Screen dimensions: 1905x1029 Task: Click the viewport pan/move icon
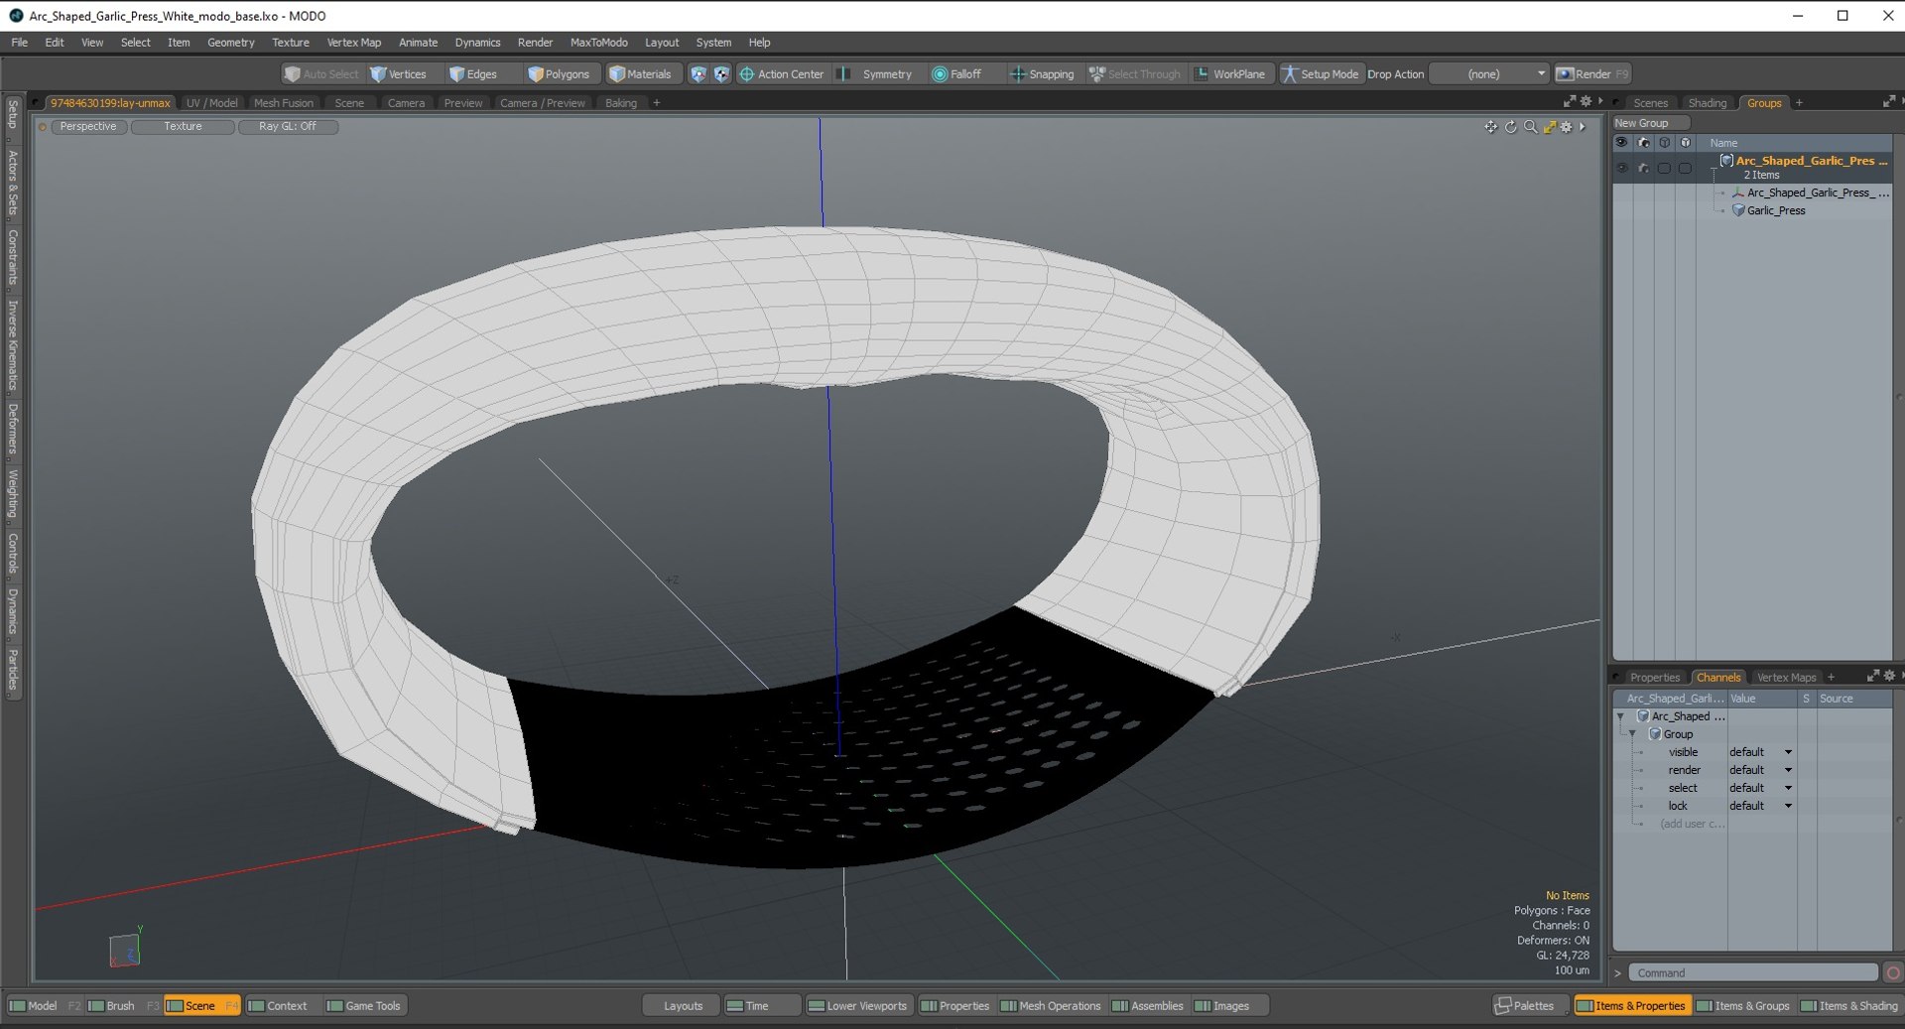(x=1490, y=127)
